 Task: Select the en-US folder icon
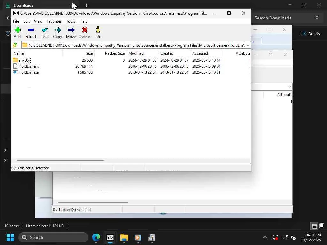pyautogui.click(x=15, y=60)
